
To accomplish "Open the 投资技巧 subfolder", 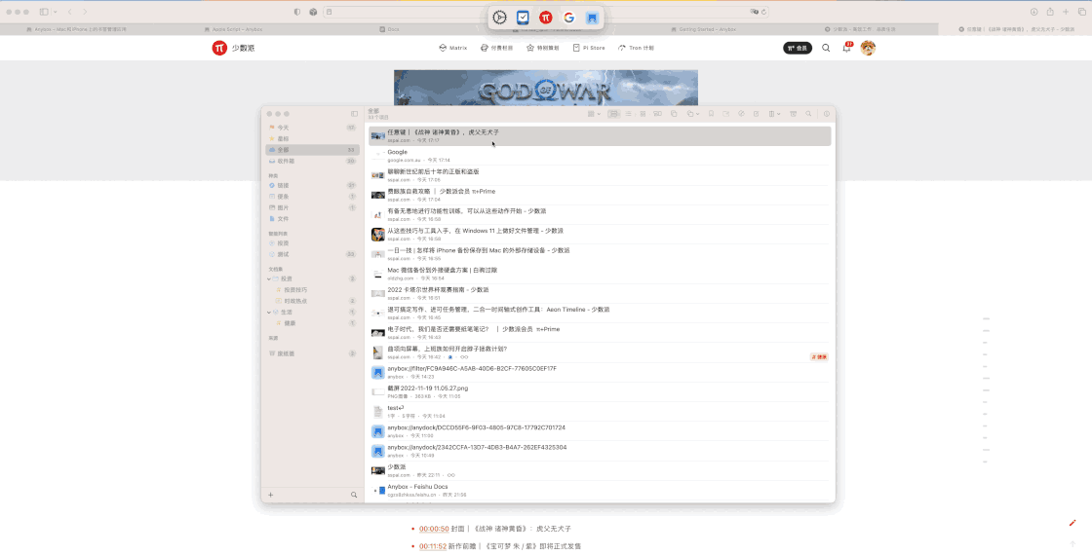I will tap(312, 290).
